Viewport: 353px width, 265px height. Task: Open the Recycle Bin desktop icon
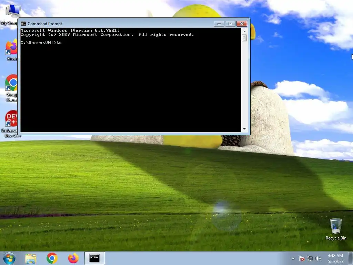(x=336, y=229)
